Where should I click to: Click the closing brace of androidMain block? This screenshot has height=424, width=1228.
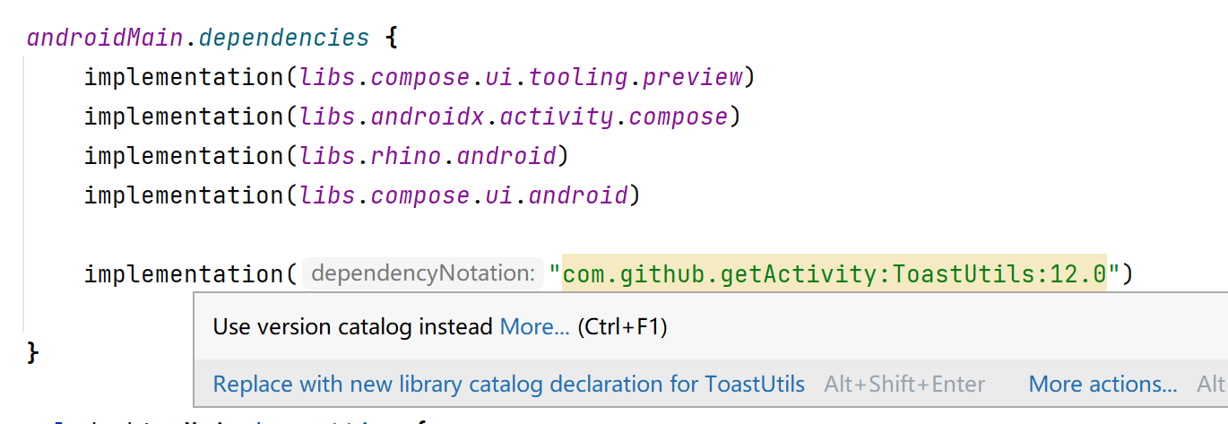click(33, 351)
